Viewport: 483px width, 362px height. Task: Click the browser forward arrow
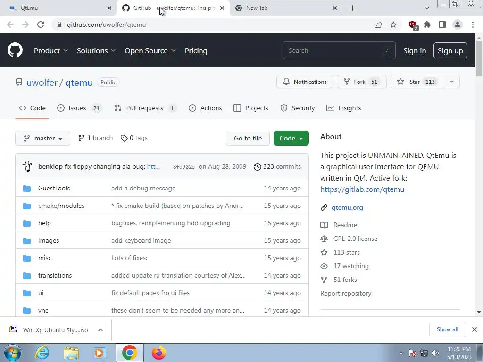point(25,25)
